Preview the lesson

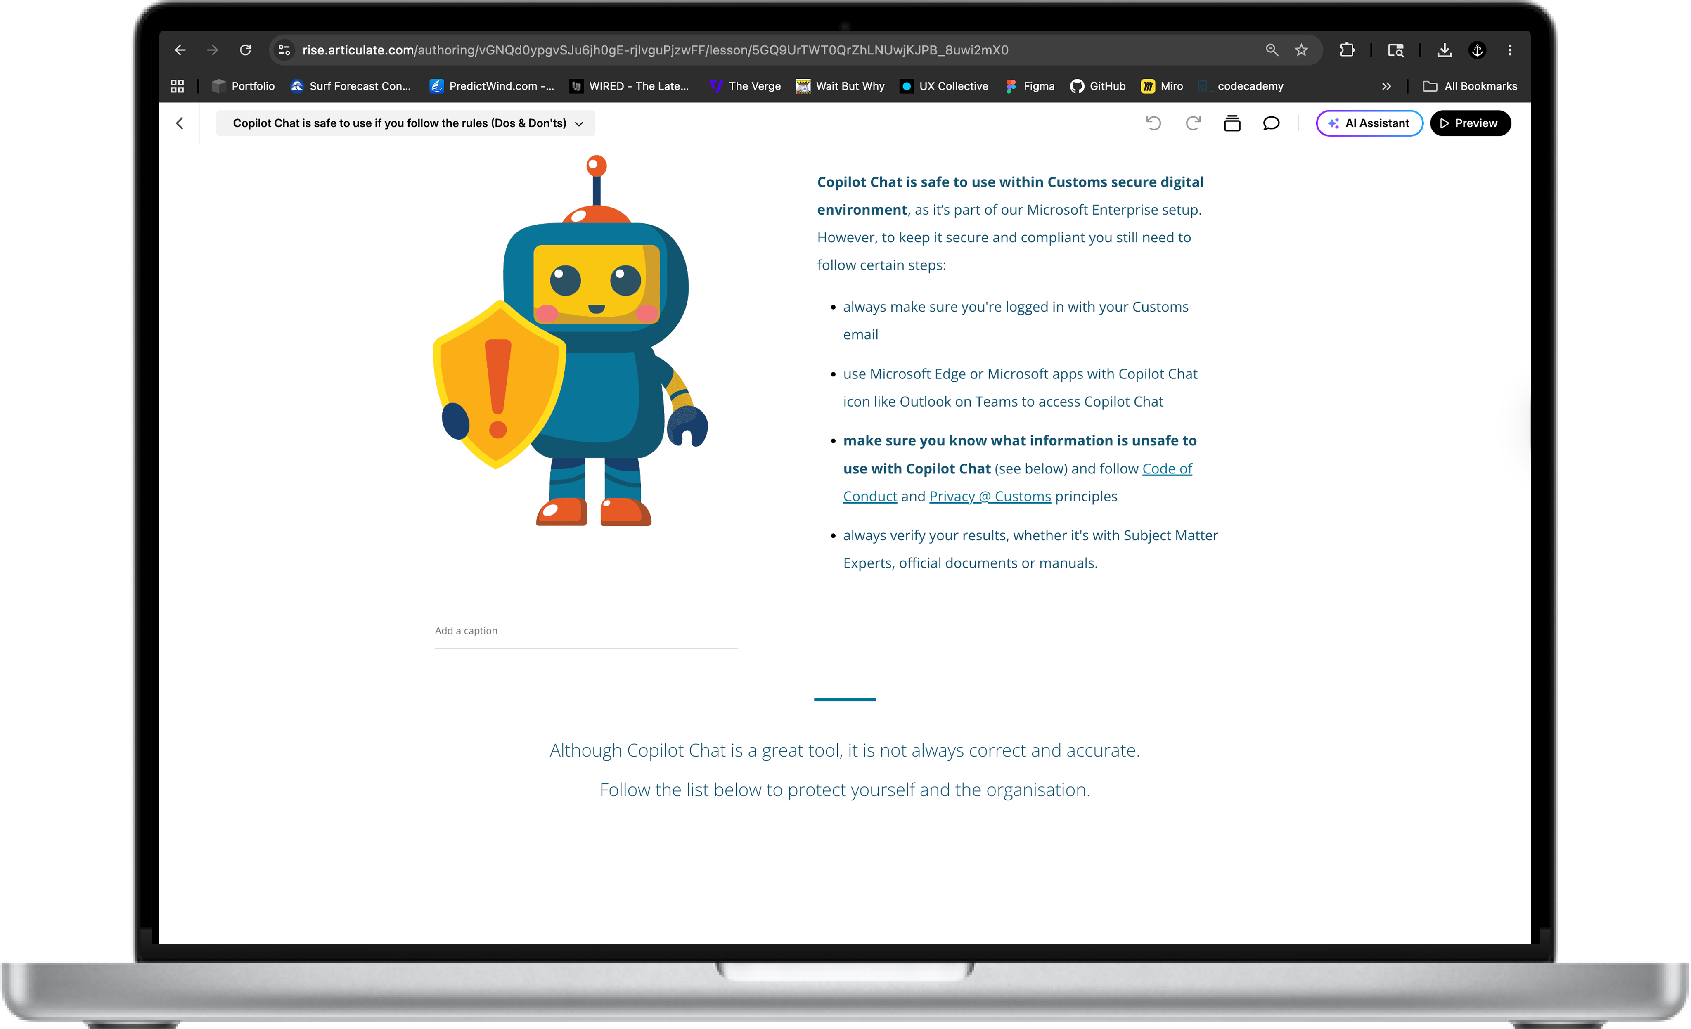pos(1470,123)
